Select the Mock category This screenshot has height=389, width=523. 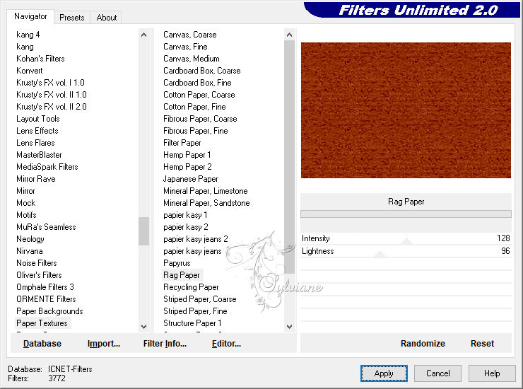point(25,203)
